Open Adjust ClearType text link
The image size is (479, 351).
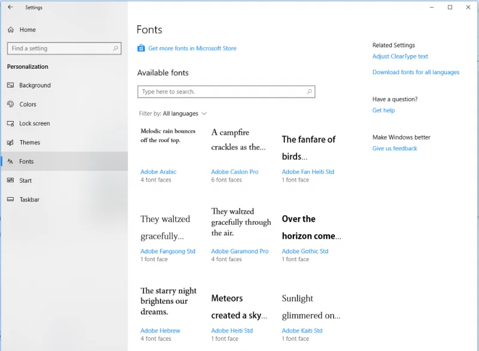(x=400, y=56)
